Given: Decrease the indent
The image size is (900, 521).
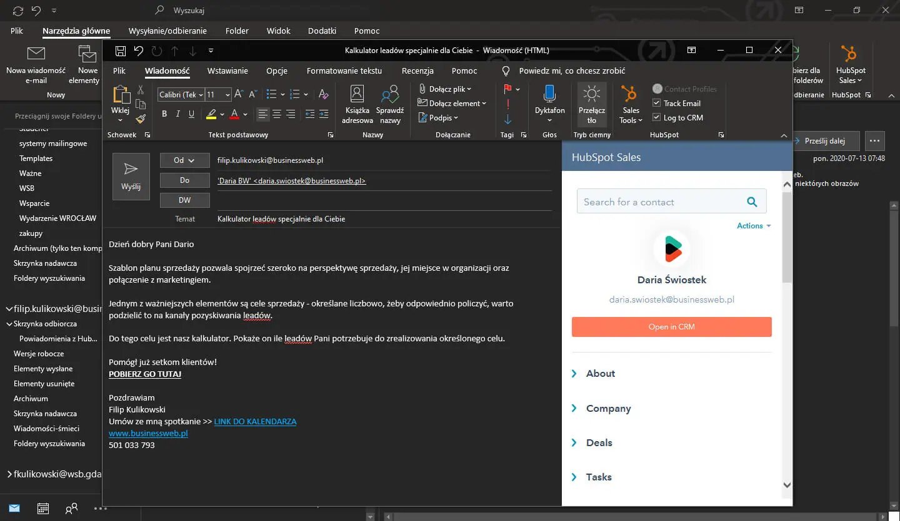Looking at the screenshot, I should [310, 114].
